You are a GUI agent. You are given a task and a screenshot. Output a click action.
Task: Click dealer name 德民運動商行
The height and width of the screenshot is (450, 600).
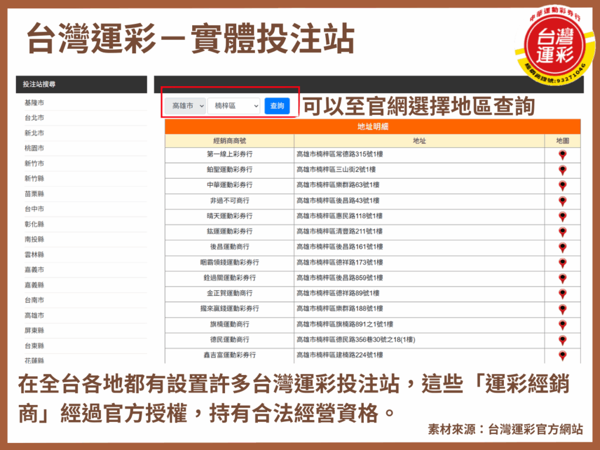230,339
